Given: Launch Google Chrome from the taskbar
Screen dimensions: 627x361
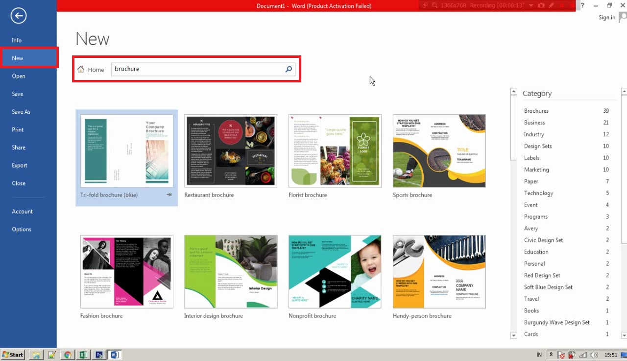Looking at the screenshot, I should pos(68,355).
